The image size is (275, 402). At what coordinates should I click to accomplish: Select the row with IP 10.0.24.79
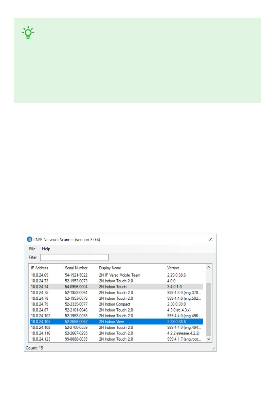[116, 304]
